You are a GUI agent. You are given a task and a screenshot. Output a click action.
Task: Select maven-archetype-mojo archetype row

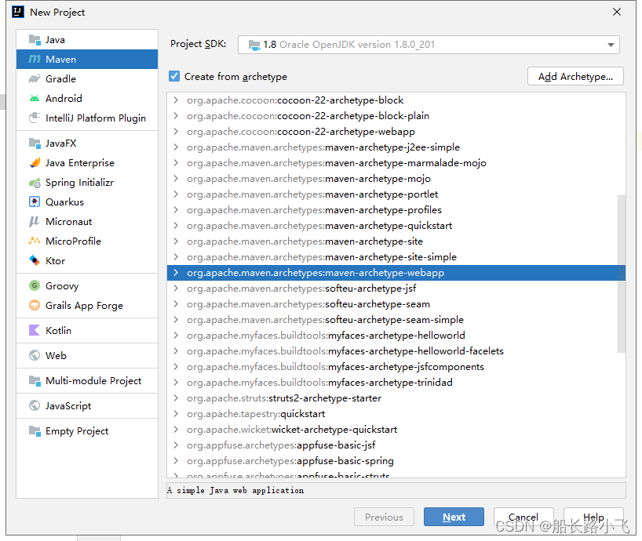(396, 178)
